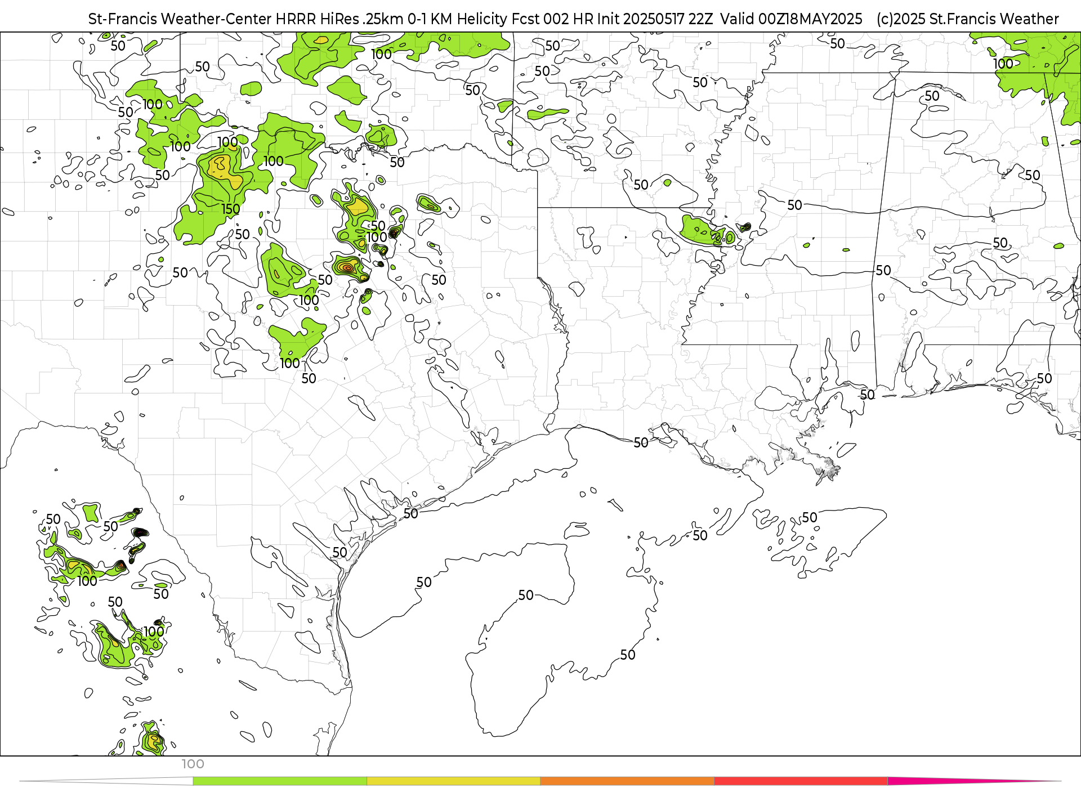Click the '(c)2025 St.Francis Weather' copyright text

[x=968, y=19]
